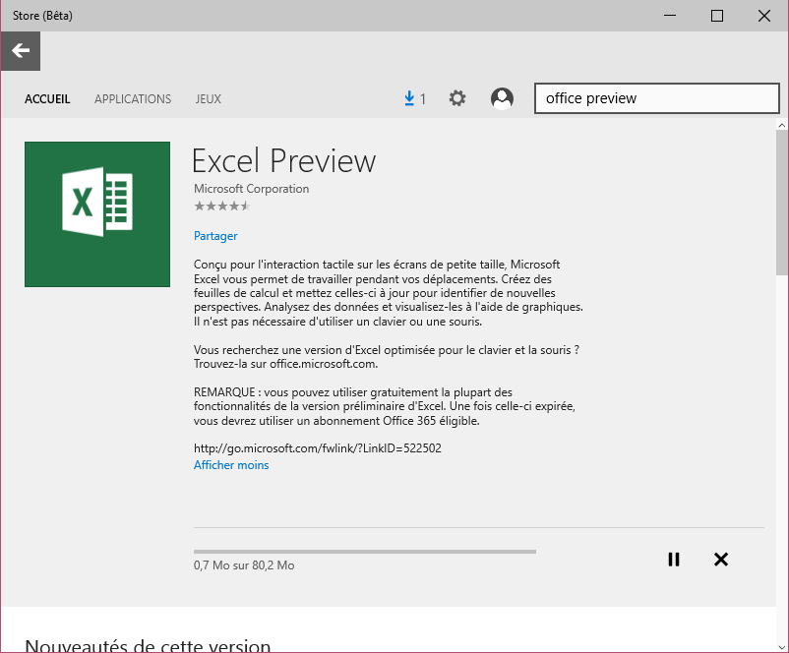Click the download progress bar
Screen dimensions: 789x653
[365, 552]
